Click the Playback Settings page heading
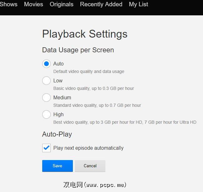203x192 pixels. [x=85, y=34]
